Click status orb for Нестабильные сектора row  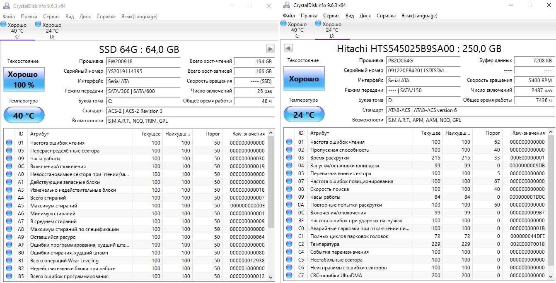(x=289, y=260)
